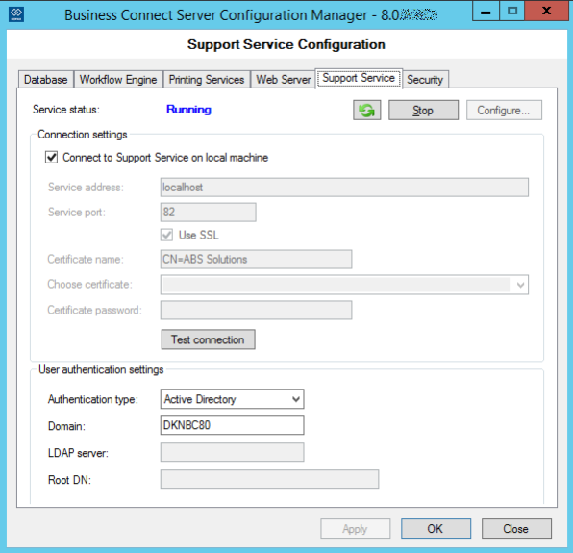Click the Service address field with localhost
The width and height of the screenshot is (573, 553).
[x=344, y=188]
